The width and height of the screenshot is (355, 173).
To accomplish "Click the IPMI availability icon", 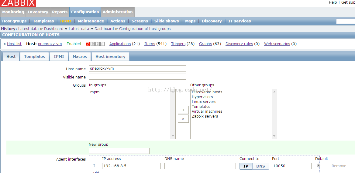I will pyautogui.click(x=102, y=44).
